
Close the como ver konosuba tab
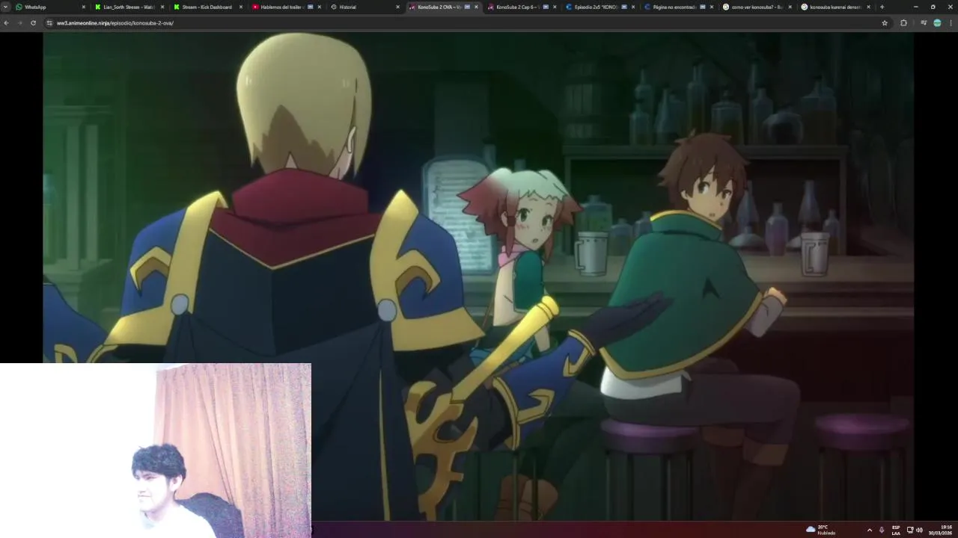tap(790, 7)
